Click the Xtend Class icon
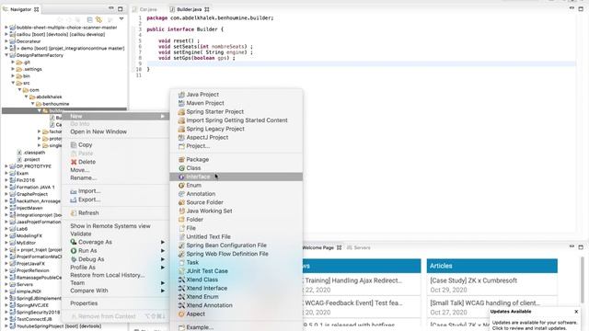Image resolution: width=589 pixels, height=331 pixels. (x=181, y=280)
